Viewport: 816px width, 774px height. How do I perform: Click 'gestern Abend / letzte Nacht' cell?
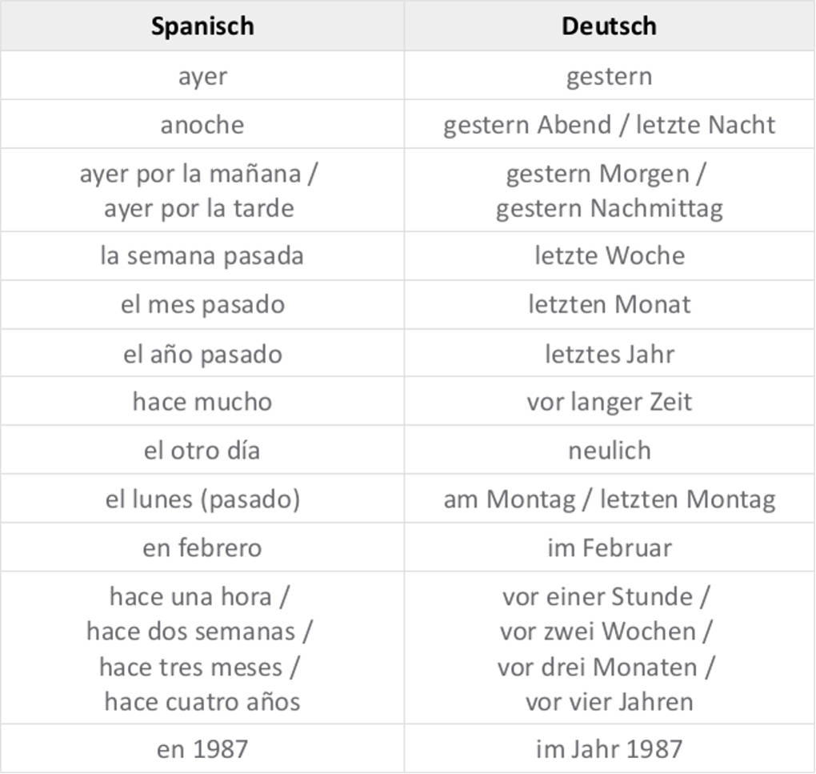click(609, 125)
